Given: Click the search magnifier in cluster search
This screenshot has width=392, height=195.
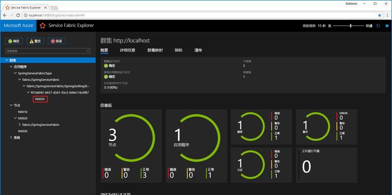Looking at the screenshot, I should tap(88, 51).
